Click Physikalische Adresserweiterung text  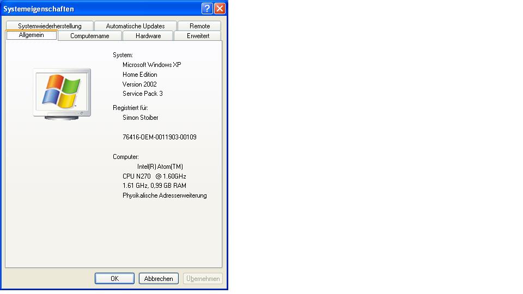[x=165, y=195]
